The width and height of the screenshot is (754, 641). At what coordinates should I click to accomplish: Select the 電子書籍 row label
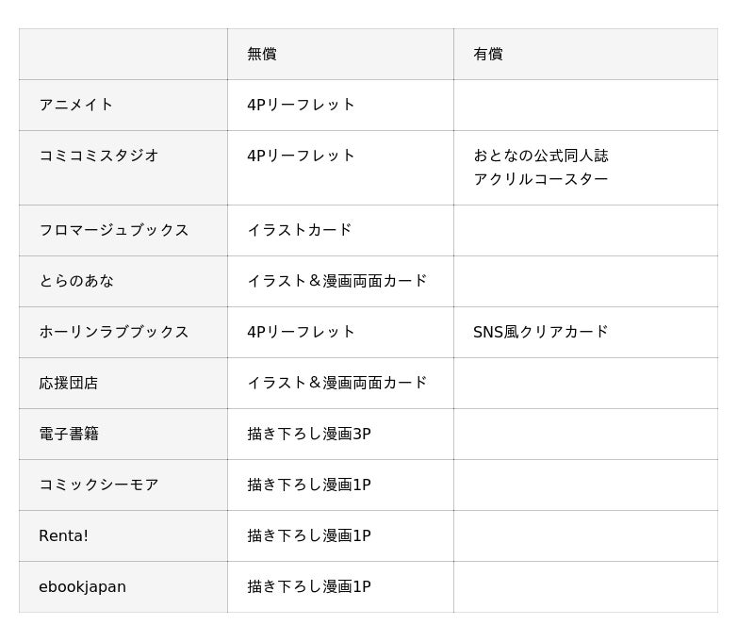click(69, 435)
